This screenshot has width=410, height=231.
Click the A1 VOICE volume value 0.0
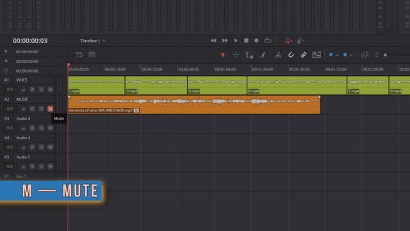(x=10, y=90)
